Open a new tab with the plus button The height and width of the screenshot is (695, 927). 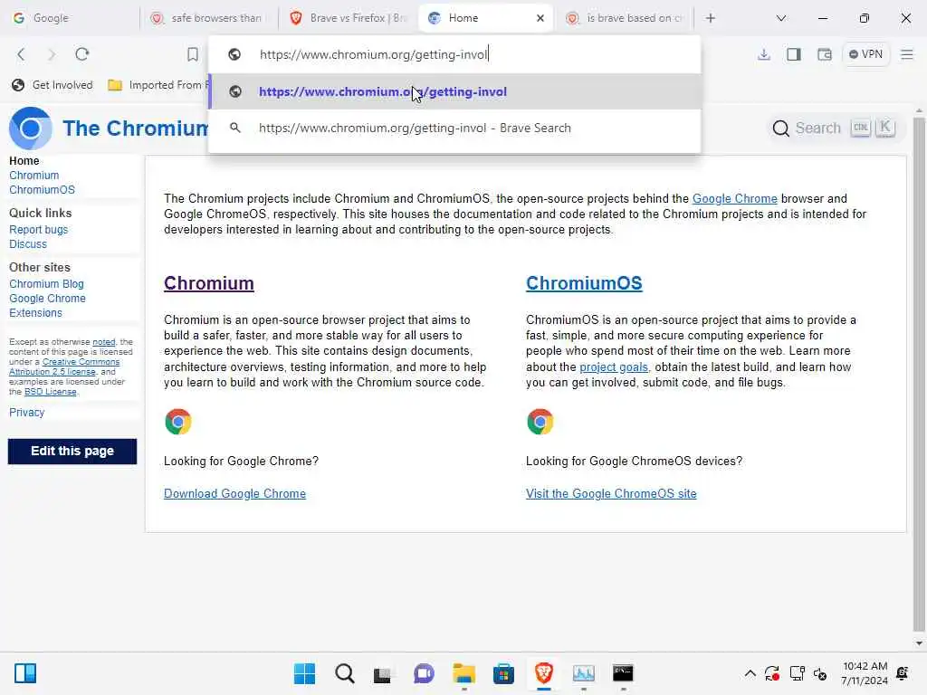point(711,18)
